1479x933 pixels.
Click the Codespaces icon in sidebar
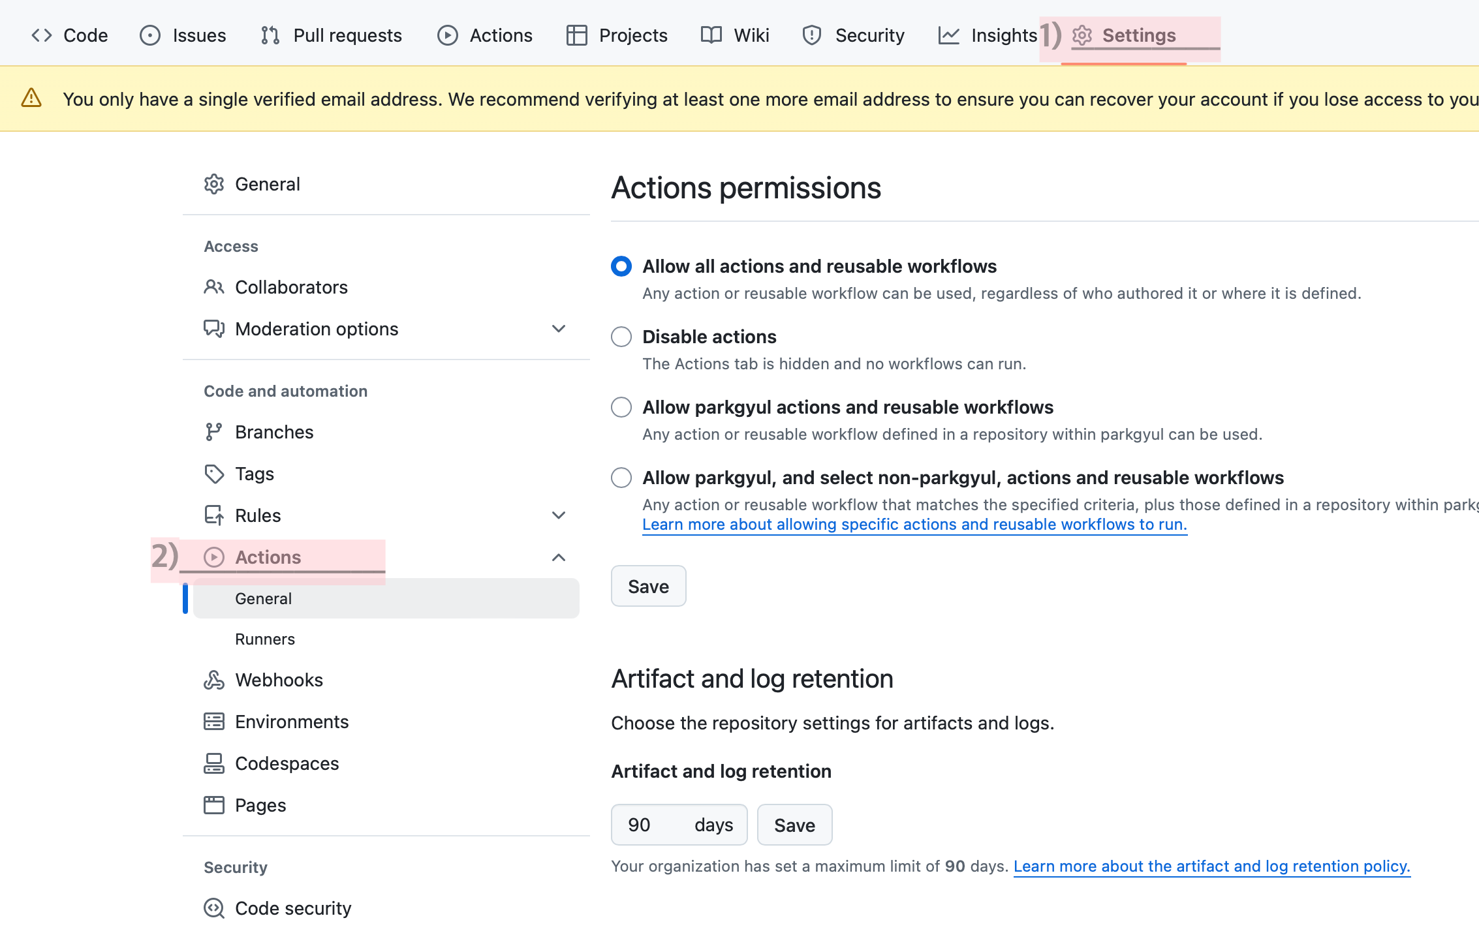213,763
